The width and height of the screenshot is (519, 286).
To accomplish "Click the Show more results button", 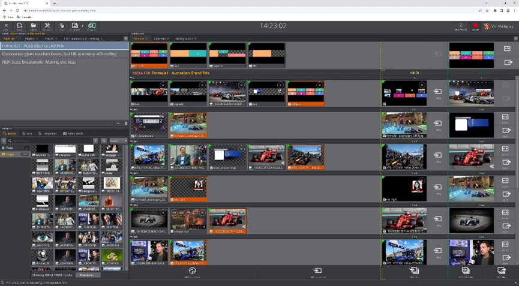I will coord(87,275).
